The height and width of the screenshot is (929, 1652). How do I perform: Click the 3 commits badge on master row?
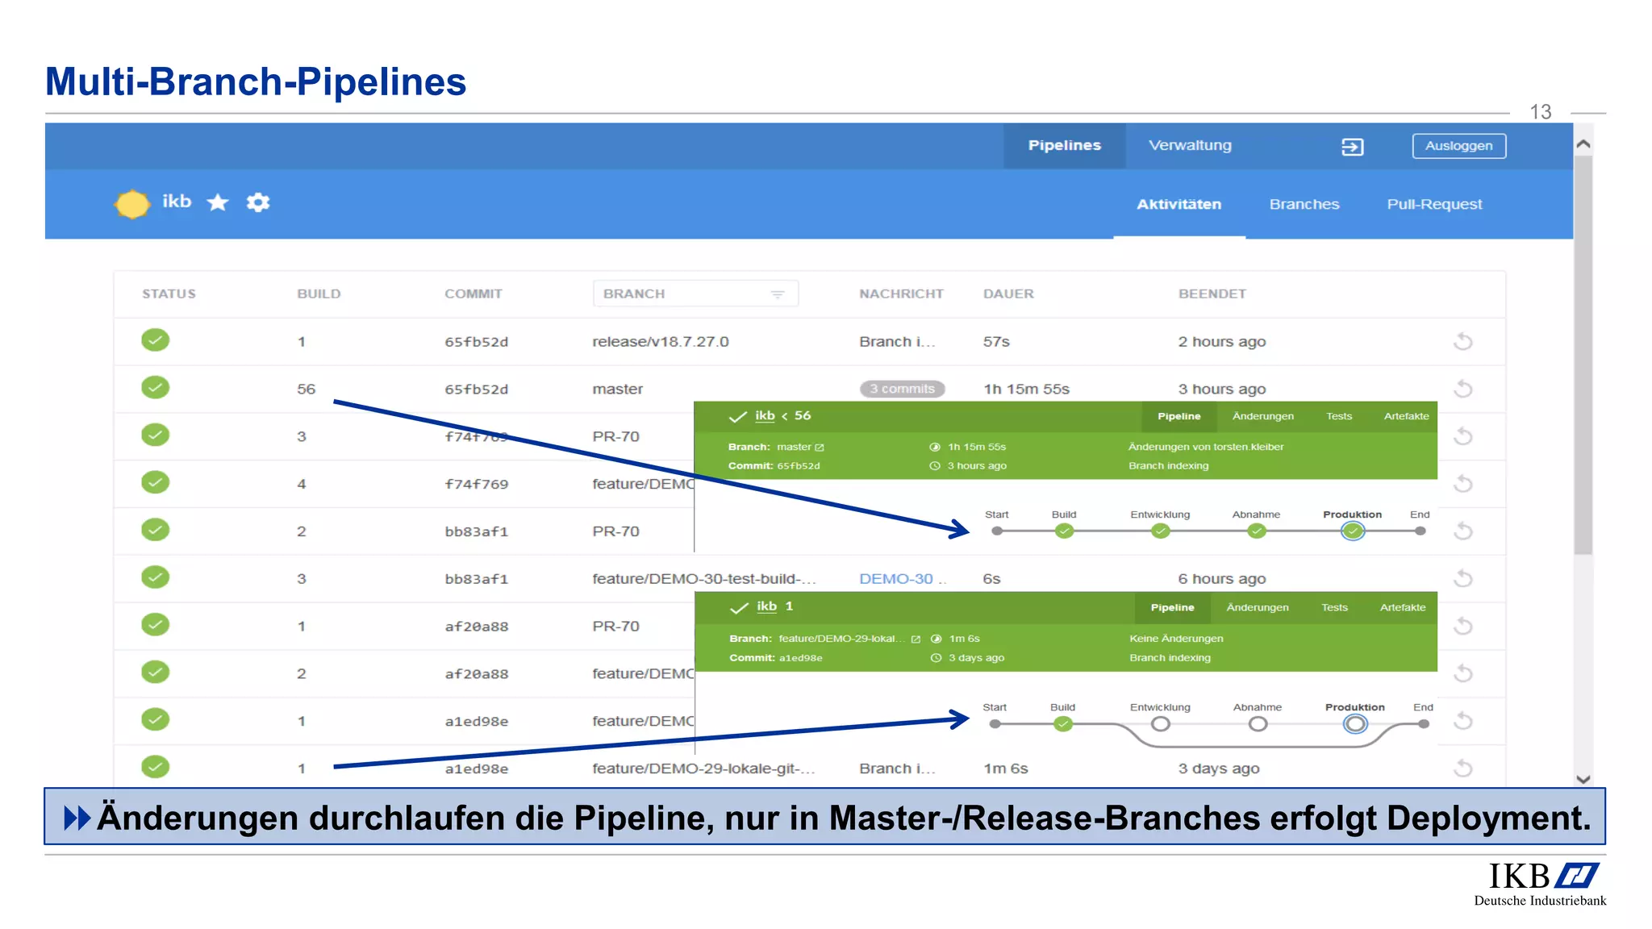click(902, 389)
